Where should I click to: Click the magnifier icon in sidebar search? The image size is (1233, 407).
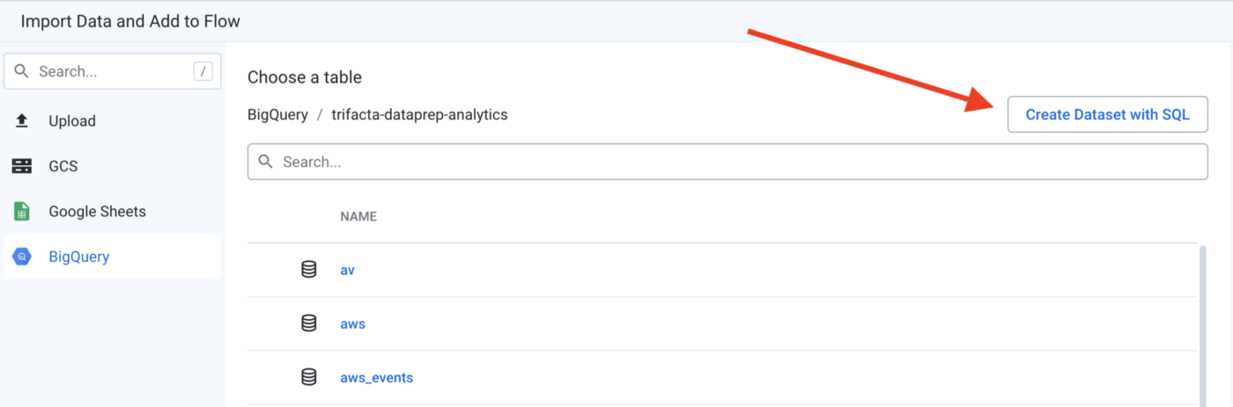[x=22, y=71]
